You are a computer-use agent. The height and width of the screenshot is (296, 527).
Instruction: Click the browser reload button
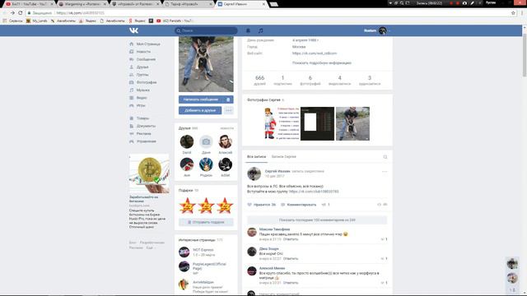pos(20,13)
